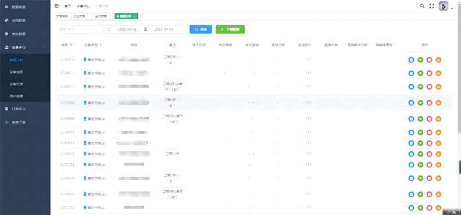This screenshot has width=461, height=215.
Task: Toggle fullscreen mode icon in header
Action: (x=431, y=6)
